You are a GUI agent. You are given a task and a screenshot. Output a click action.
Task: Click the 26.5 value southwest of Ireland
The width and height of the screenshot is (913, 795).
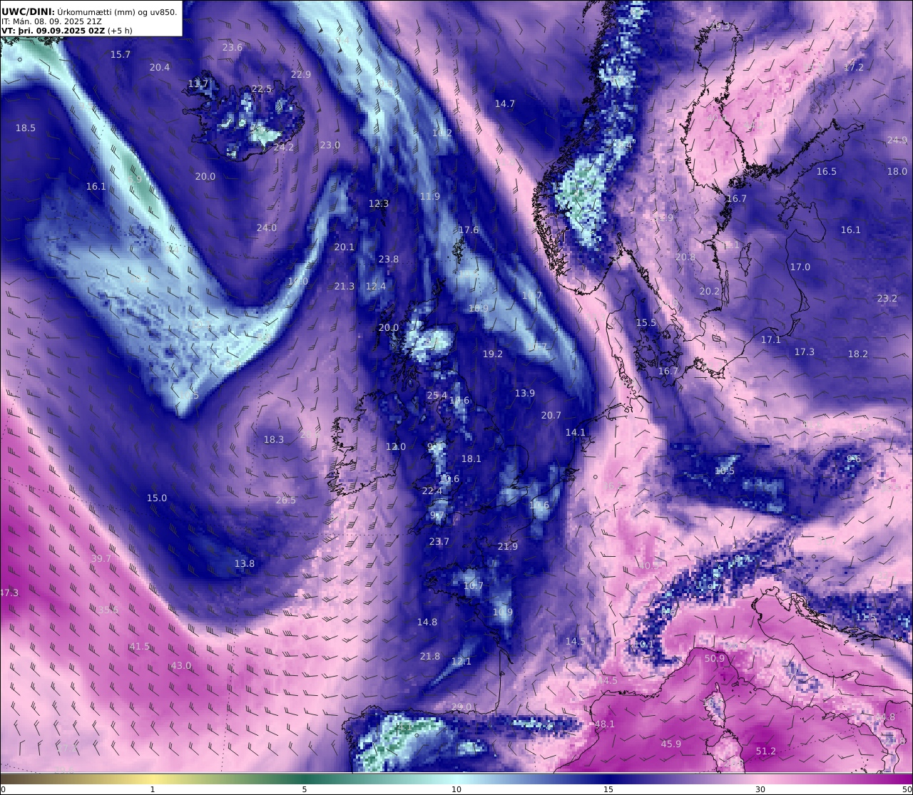286,501
